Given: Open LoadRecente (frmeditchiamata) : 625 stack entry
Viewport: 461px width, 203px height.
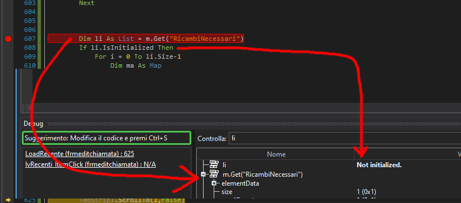Looking at the screenshot, I should pyautogui.click(x=80, y=154).
